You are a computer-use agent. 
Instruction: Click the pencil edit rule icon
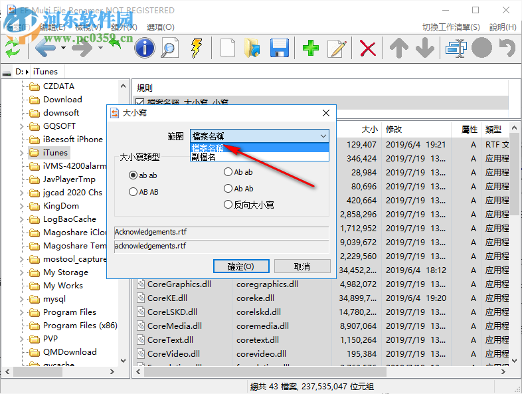337,48
